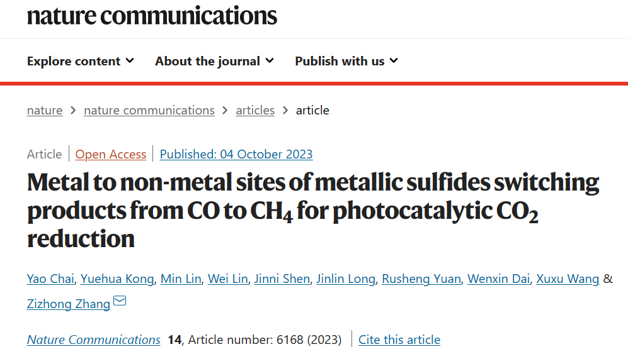Click Cite this article
Image resolution: width=628 pixels, height=354 pixels.
coord(399,340)
